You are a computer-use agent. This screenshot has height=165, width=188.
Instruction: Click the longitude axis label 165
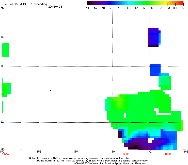pyautogui.click(x=186, y=152)
